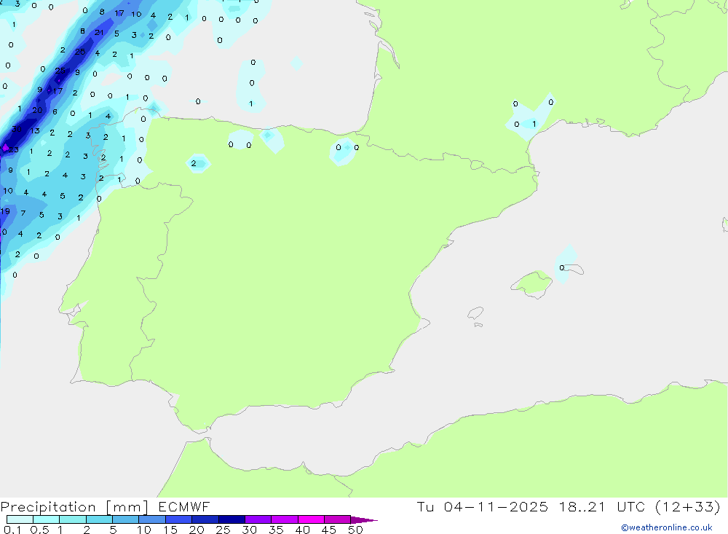Click the lightest 0.1–0.5 mm legend swatch
The image size is (728, 534).
pos(20,519)
